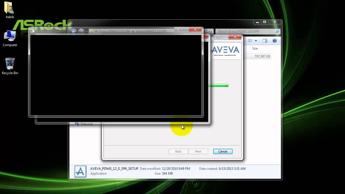
Task: Click the 544 MB size value
Action: click(167, 174)
